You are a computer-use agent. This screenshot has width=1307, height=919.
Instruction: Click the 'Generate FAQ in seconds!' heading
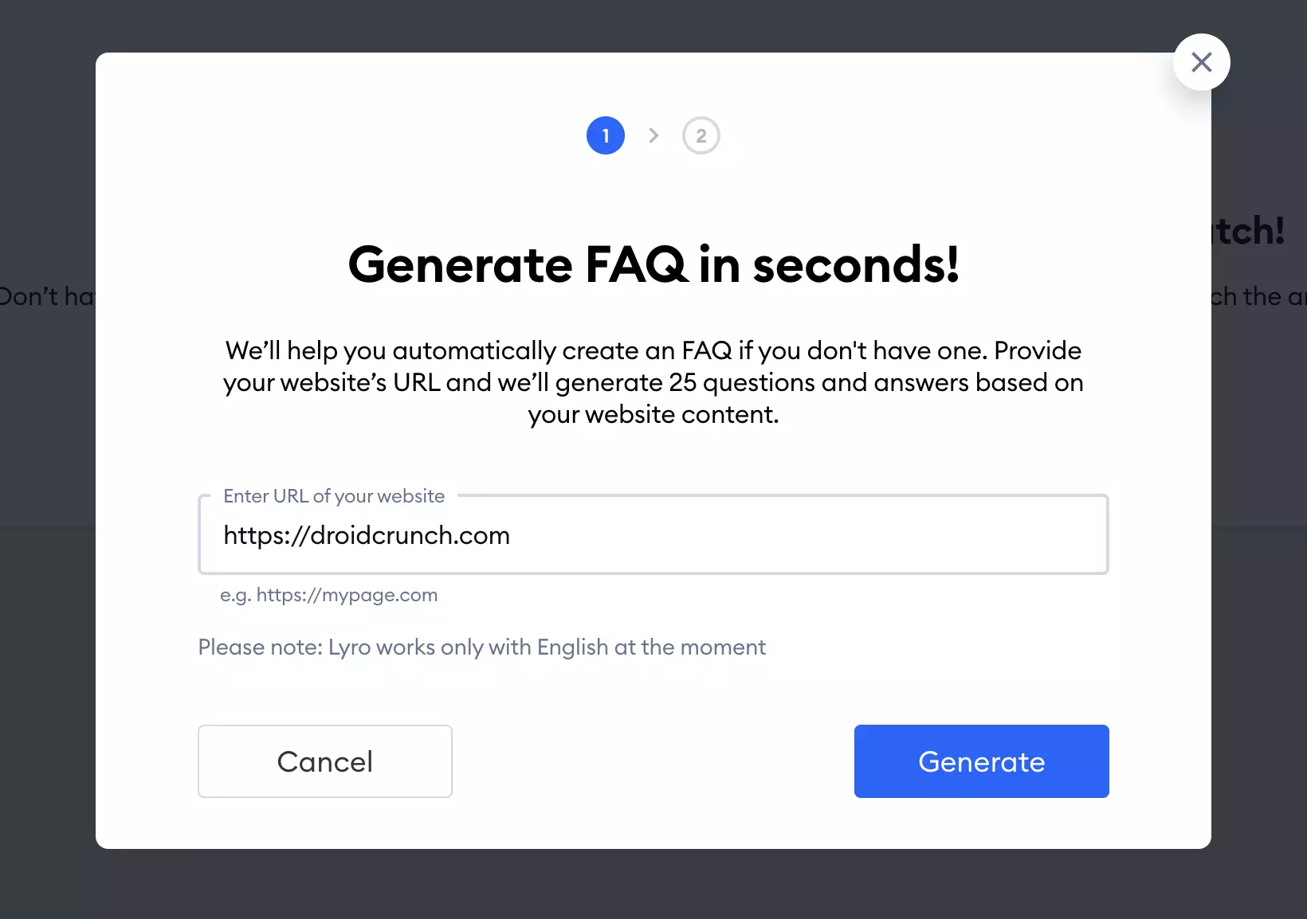pyautogui.click(x=653, y=264)
